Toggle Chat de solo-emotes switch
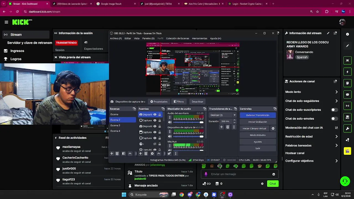Screen dimensions: 354x199 tap(334, 119)
